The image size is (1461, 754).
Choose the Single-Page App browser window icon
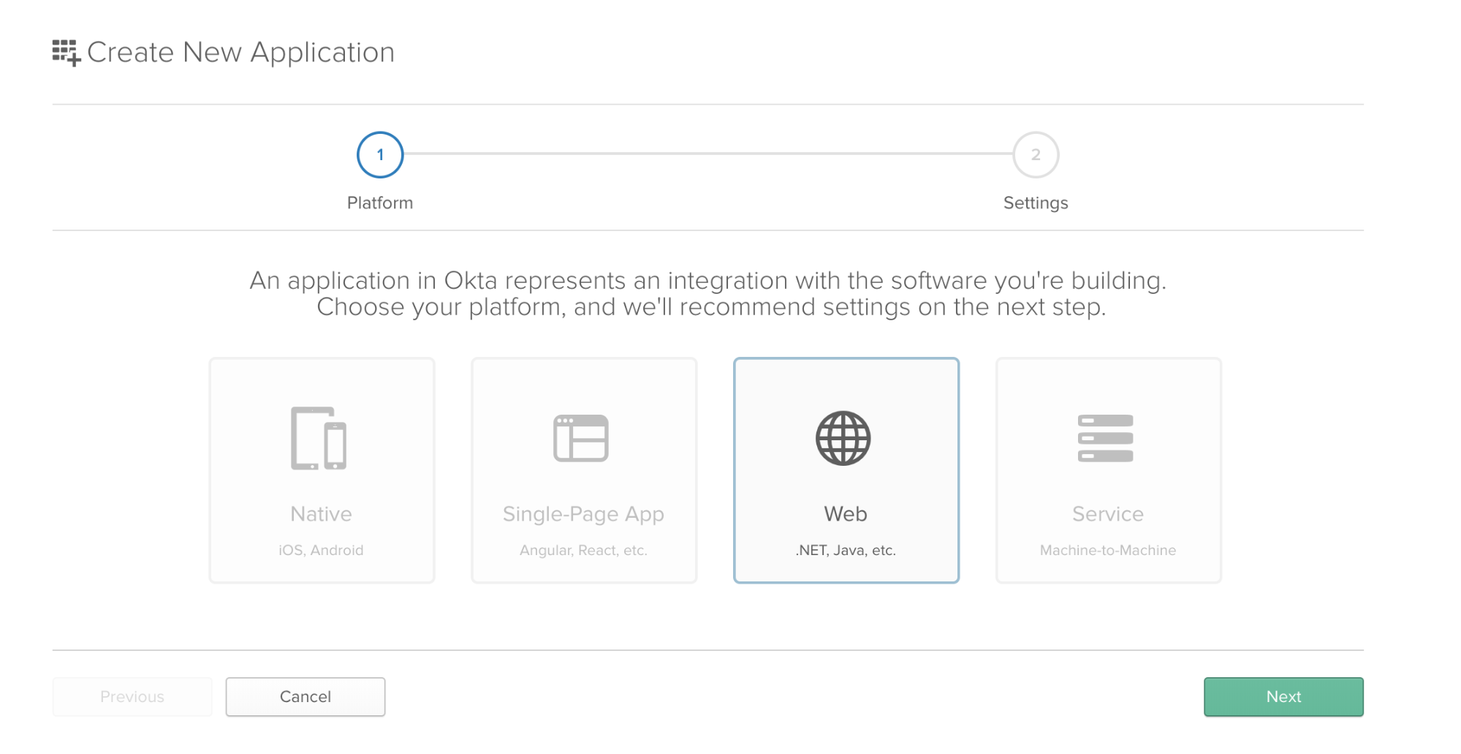coord(581,438)
